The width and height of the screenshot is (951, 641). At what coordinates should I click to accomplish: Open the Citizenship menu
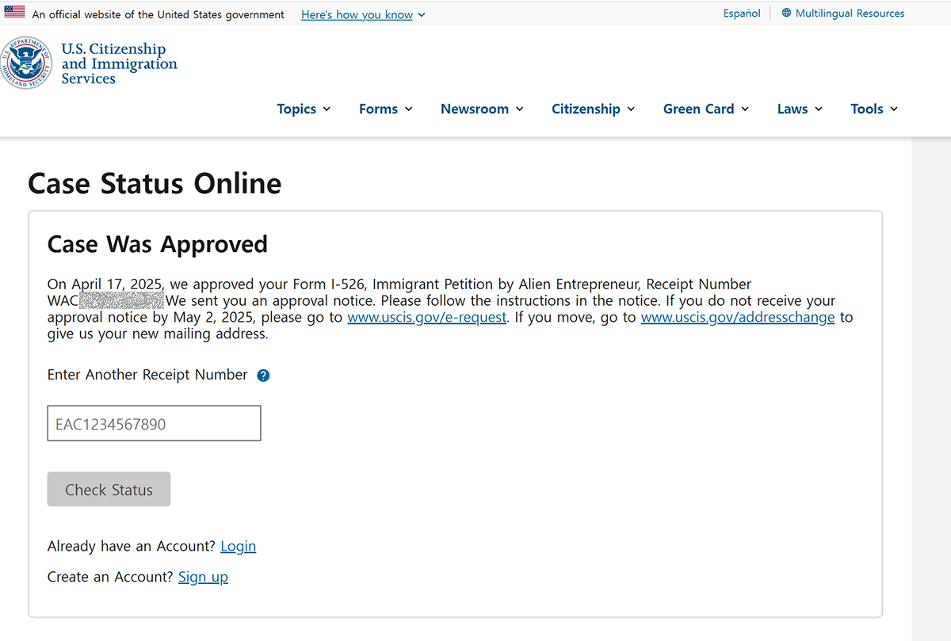click(x=594, y=109)
